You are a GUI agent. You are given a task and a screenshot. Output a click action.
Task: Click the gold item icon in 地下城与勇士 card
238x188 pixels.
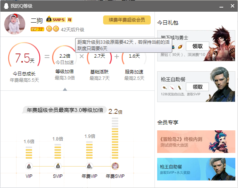coord(180,47)
